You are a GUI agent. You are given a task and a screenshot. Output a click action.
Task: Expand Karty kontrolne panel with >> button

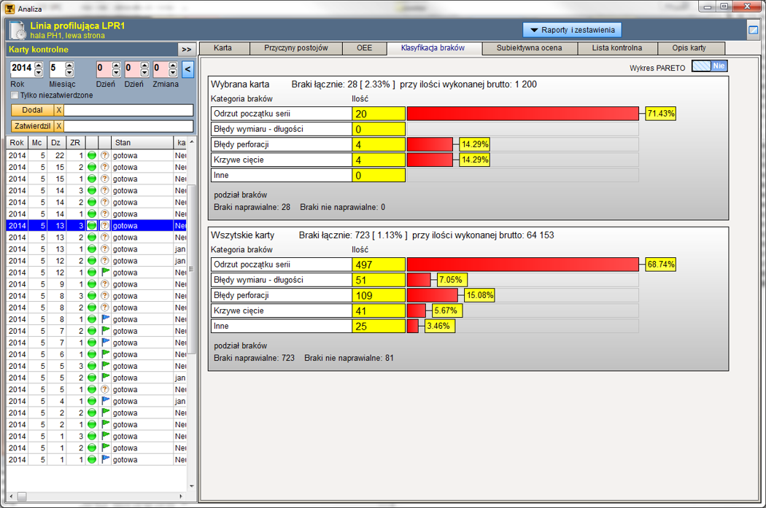pos(186,50)
